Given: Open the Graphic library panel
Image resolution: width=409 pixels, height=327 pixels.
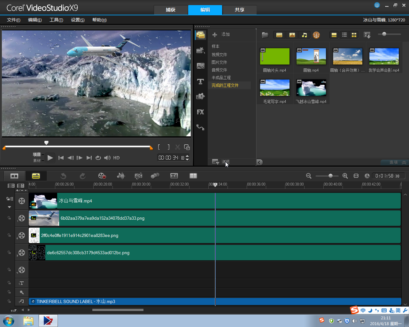Looking at the screenshot, I should 200,96.
